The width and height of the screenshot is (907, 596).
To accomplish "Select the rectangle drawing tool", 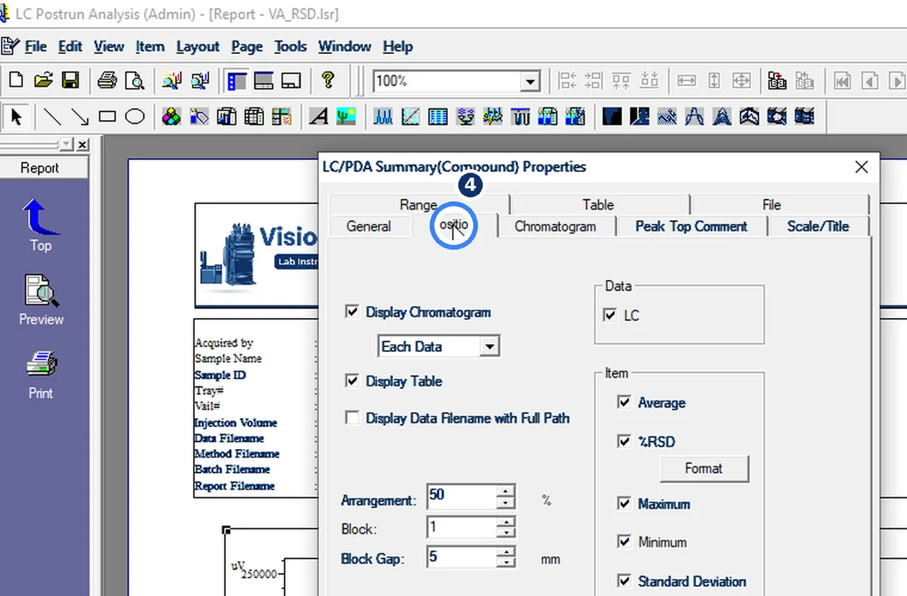I will point(107,117).
